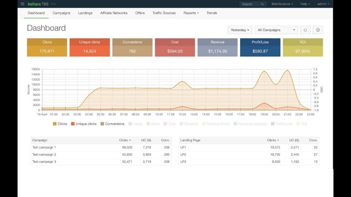Sort campaigns table by Clicks column
Image resolution: width=351 pixels, height=197 pixels.
coord(125,140)
